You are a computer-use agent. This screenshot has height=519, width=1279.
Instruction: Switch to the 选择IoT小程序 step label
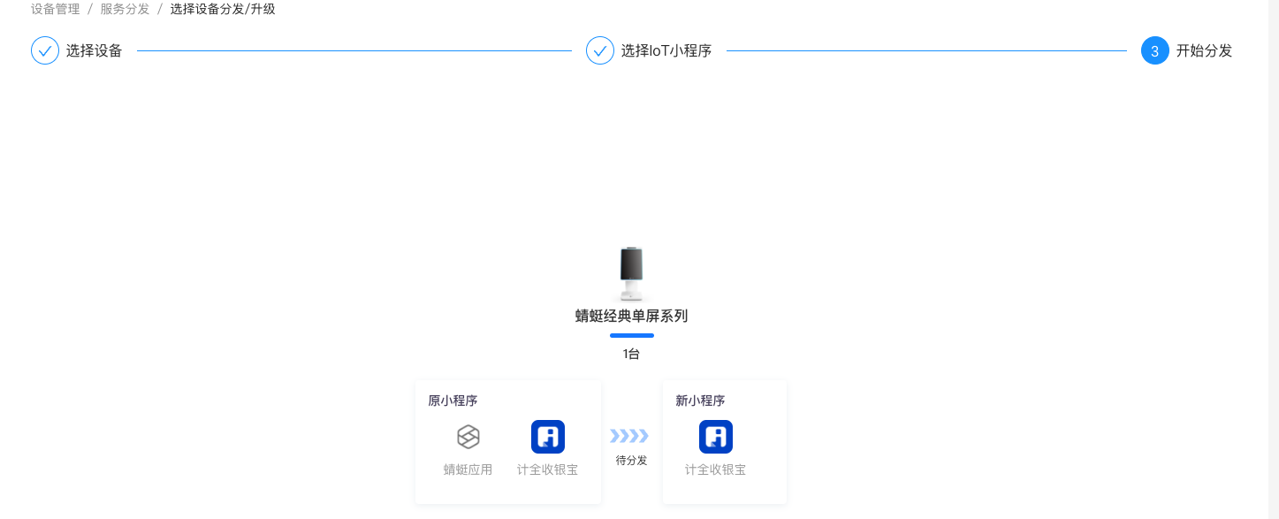666,50
